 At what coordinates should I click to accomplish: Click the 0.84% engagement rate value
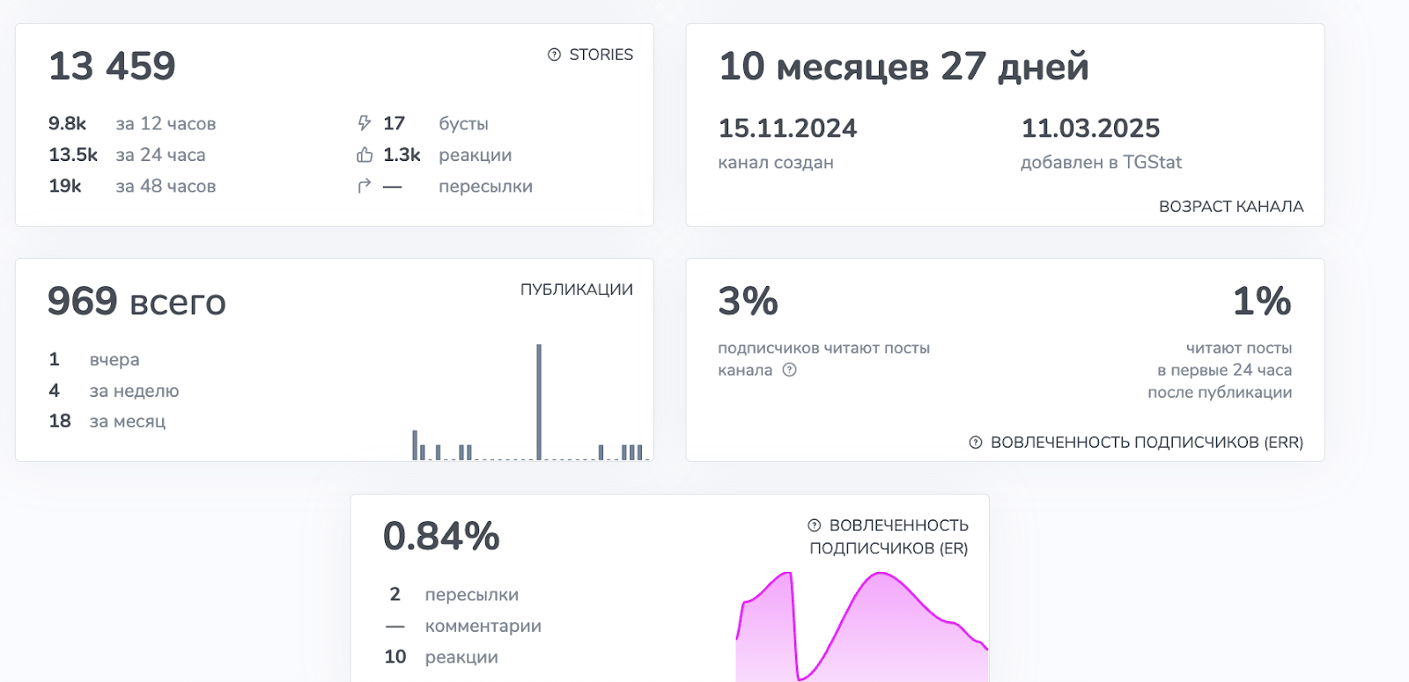441,537
